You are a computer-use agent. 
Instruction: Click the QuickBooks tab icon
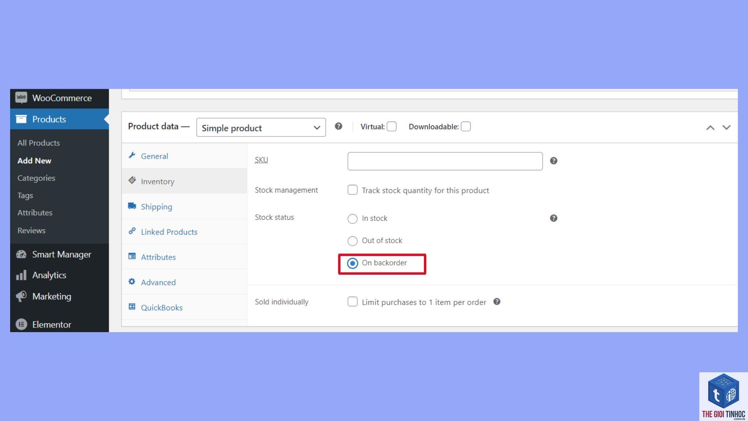coord(132,306)
